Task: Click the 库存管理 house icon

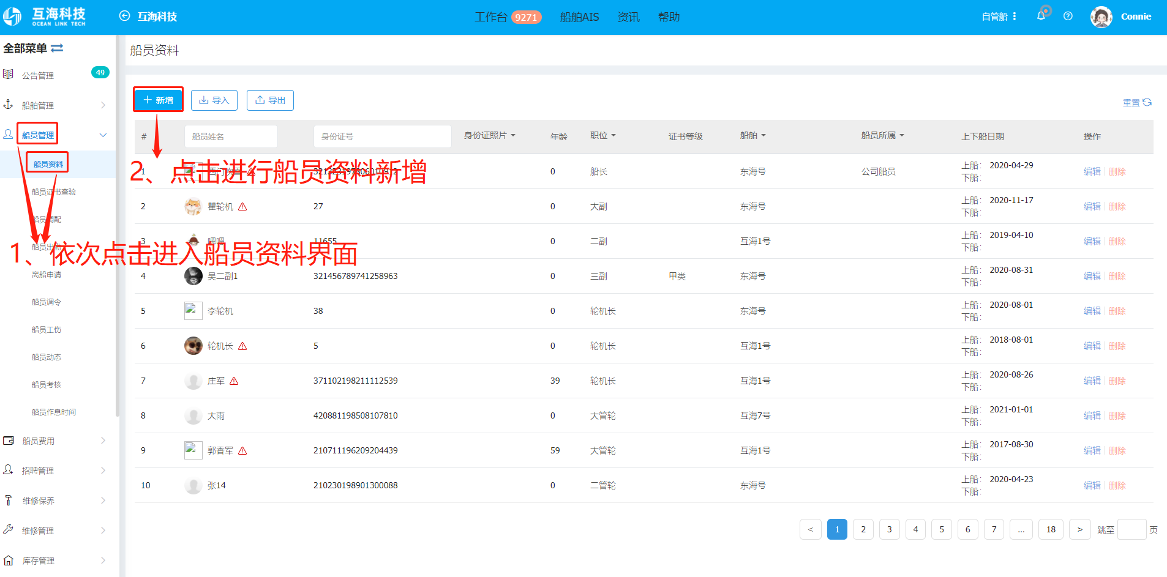Action: click(8, 560)
